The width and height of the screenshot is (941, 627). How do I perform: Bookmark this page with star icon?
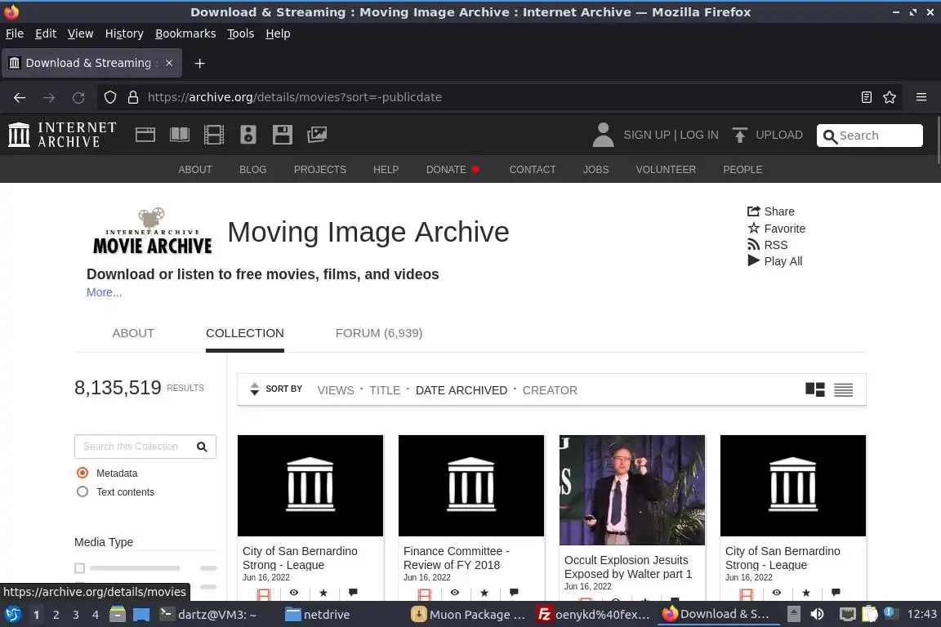pos(890,97)
